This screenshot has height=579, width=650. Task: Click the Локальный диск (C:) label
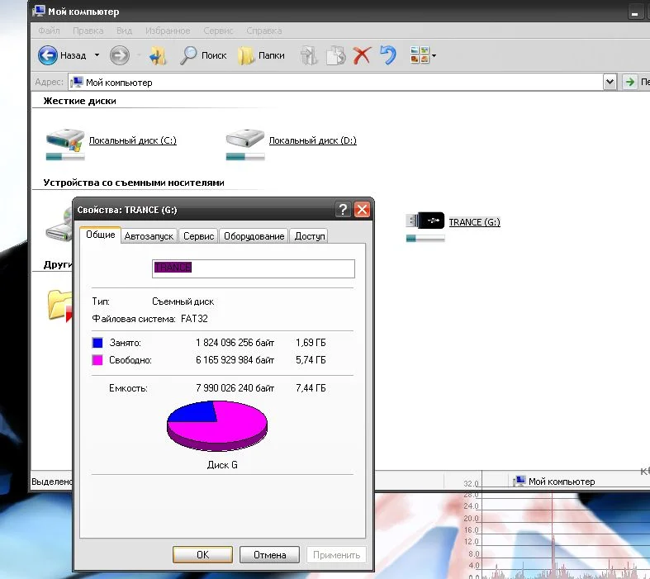[x=133, y=140]
